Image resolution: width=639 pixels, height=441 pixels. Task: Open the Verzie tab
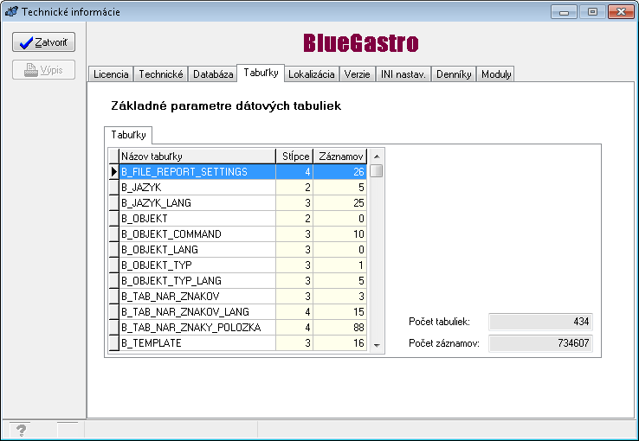[x=357, y=74]
